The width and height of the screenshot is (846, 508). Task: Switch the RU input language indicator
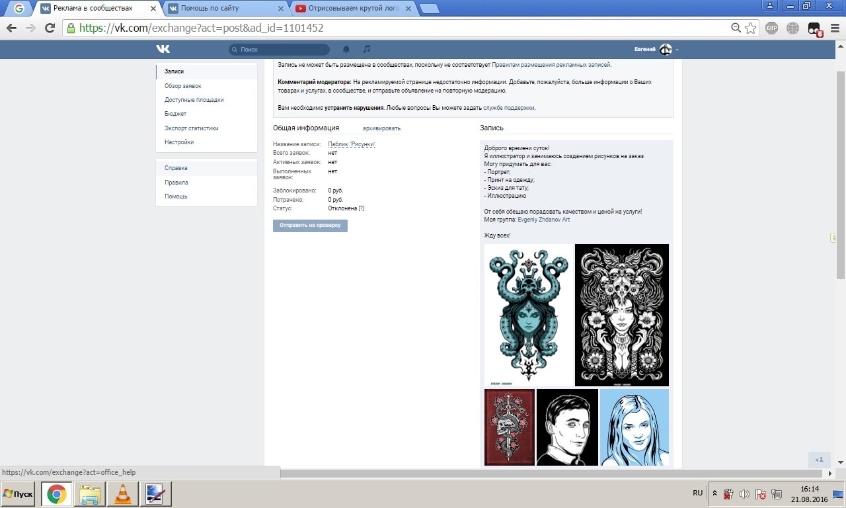[698, 493]
